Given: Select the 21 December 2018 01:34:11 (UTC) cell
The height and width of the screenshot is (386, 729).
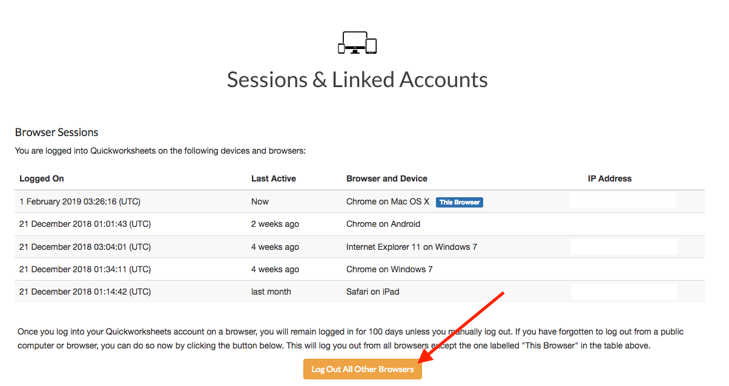Looking at the screenshot, I should tap(85, 269).
